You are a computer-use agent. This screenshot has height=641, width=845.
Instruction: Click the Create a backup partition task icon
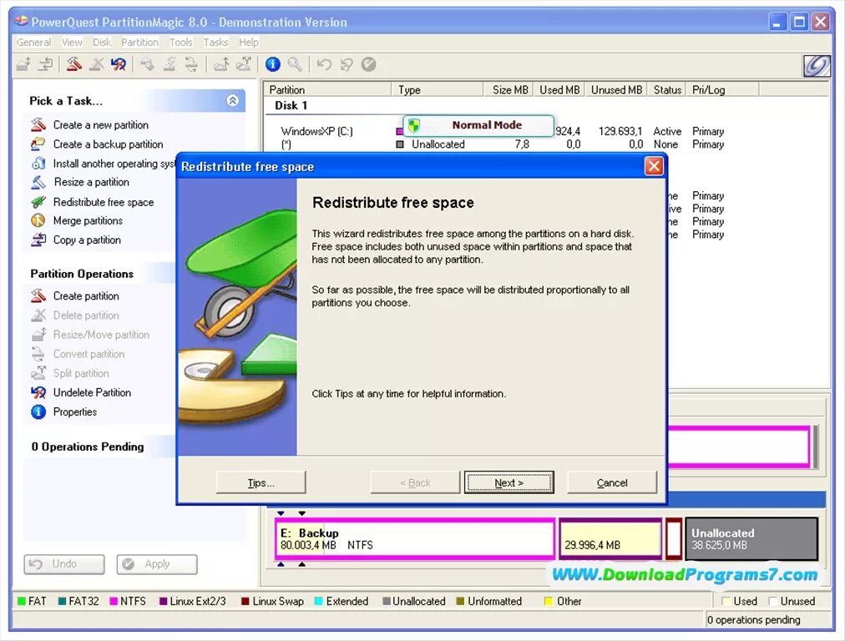pos(38,144)
